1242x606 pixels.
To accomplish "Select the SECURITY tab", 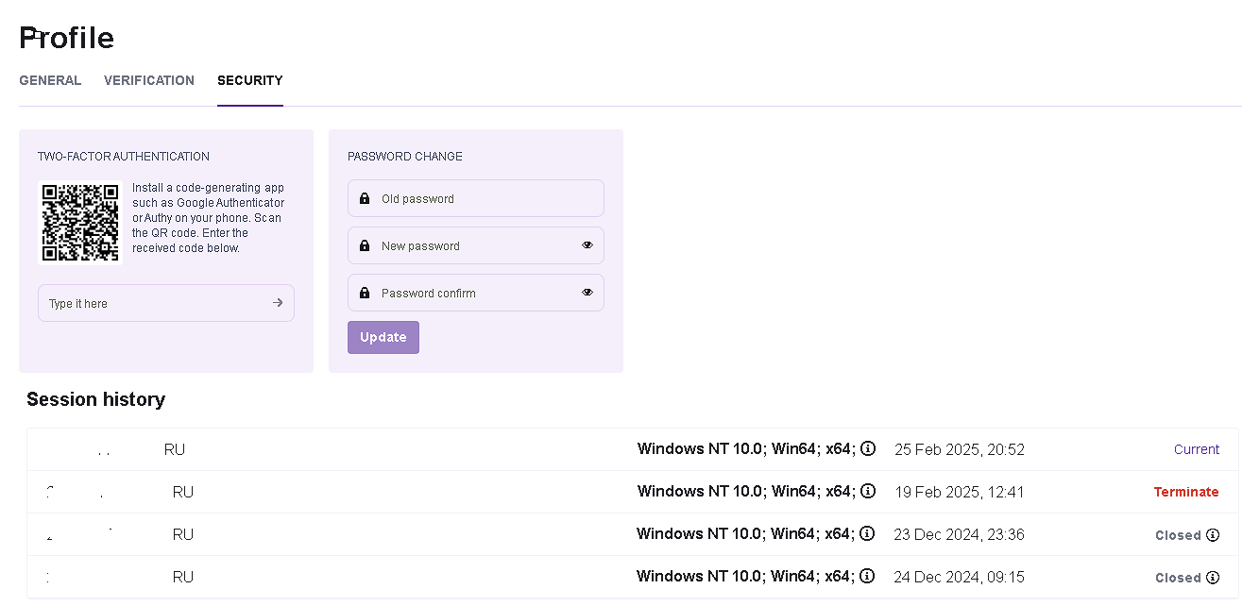I will click(250, 81).
